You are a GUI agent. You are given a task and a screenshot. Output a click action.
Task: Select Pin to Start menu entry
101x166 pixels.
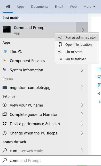(77, 52)
